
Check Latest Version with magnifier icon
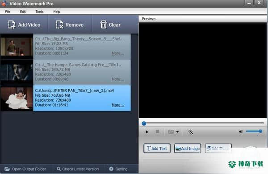pyautogui.click(x=59, y=169)
